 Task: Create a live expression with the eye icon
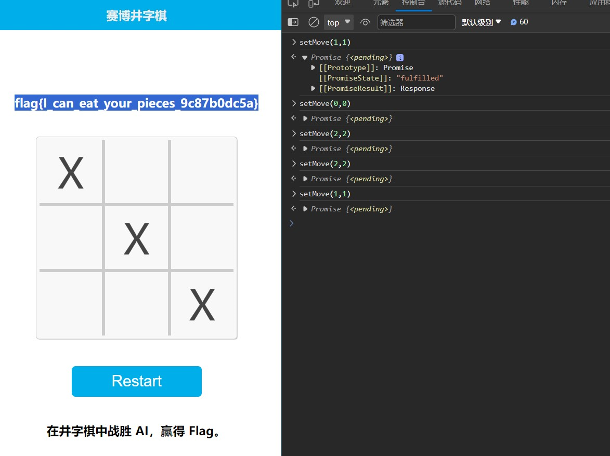[x=366, y=22]
